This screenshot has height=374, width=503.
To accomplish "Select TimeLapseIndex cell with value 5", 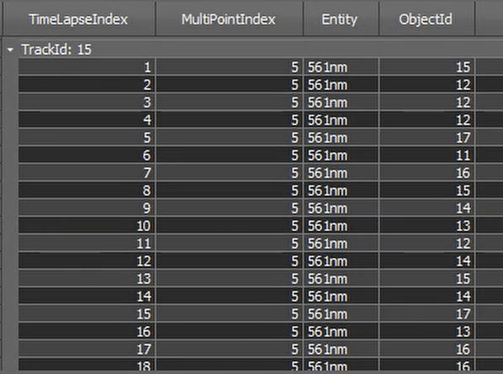I will 87,138.
